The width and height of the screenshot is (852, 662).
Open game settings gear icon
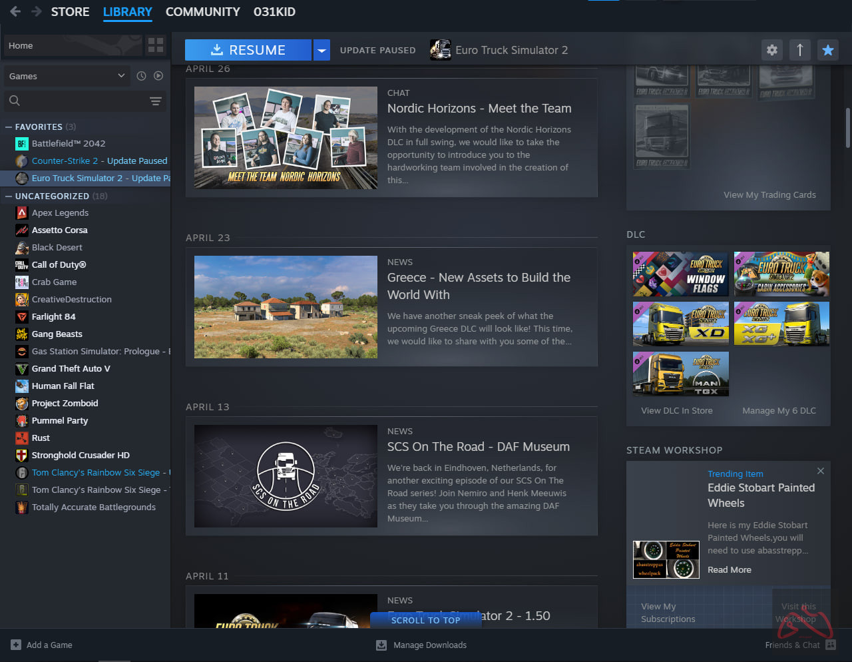click(x=772, y=50)
